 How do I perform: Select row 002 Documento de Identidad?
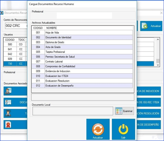(x=82, y=38)
